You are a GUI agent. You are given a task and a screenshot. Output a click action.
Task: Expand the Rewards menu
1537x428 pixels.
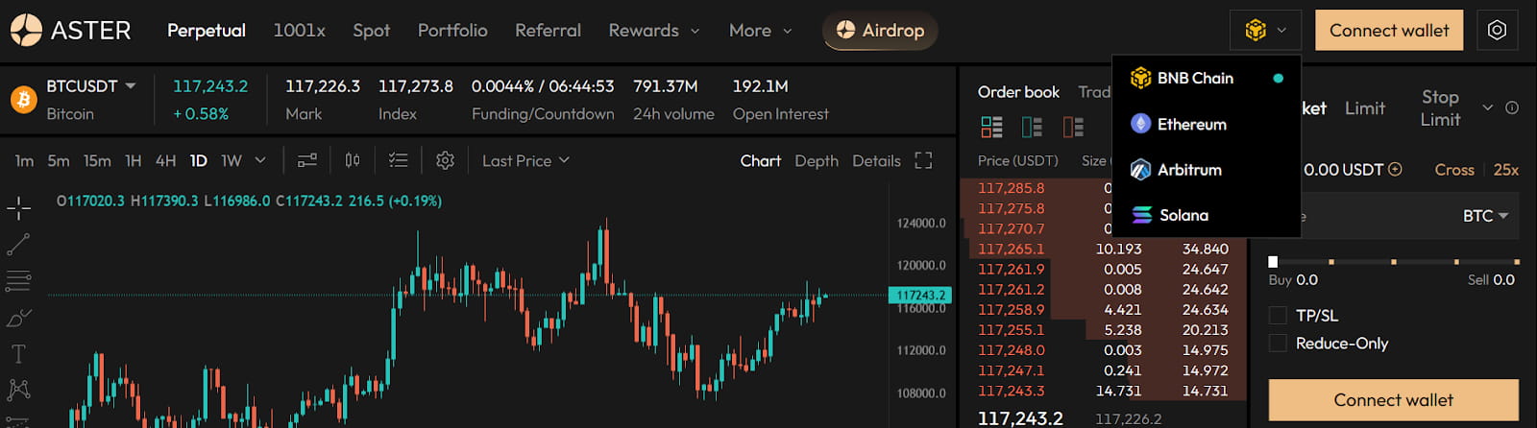click(654, 31)
